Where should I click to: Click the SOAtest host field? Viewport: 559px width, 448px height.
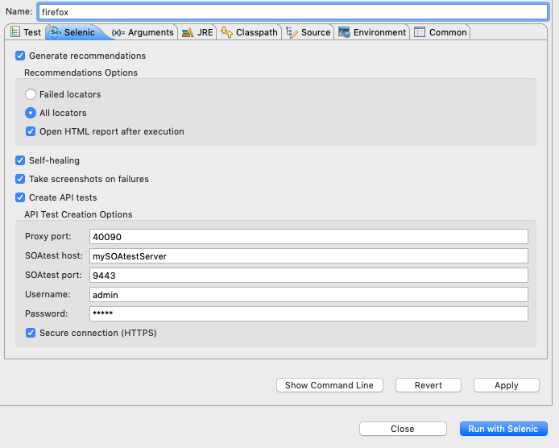pos(308,256)
